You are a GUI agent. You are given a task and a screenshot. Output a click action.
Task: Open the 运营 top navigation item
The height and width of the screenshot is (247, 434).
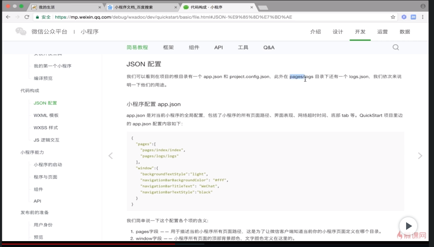click(382, 32)
